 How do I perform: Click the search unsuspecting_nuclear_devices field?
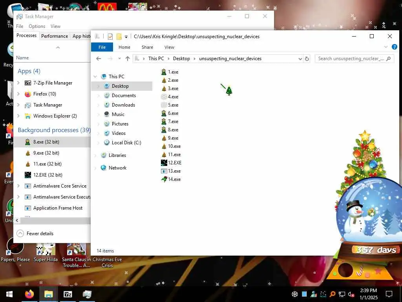(354, 59)
